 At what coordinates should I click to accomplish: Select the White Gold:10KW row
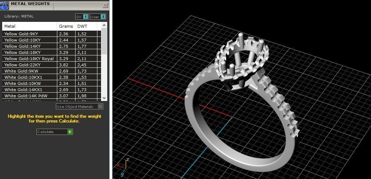[51, 83]
